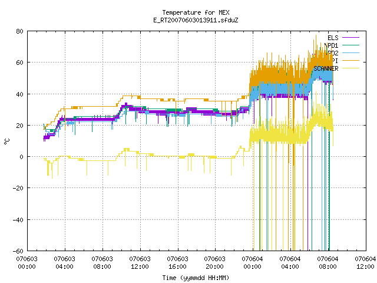Screen dimensions: 377x283
Task: Click the x-axis tick label 070604 12:00
Action: (x=365, y=263)
